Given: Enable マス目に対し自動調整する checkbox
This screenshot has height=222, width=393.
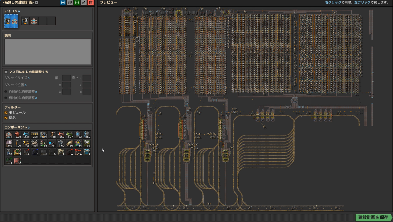Looking at the screenshot, I should pos(6,72).
